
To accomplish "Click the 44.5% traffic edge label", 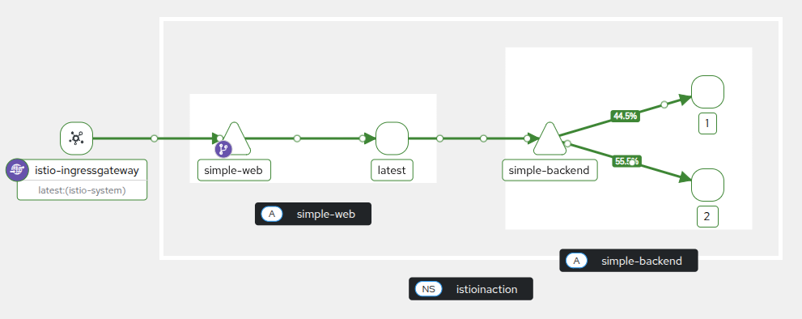I will tap(625, 116).
